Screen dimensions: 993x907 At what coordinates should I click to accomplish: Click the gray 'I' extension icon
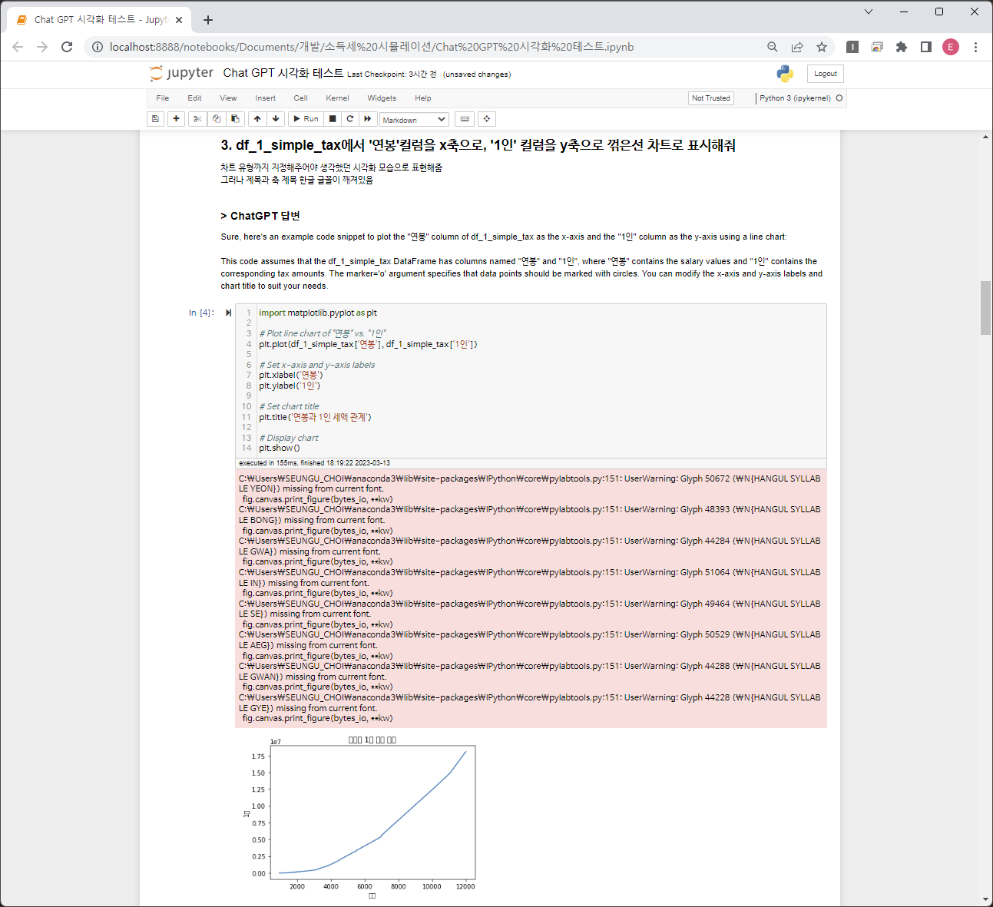(852, 47)
